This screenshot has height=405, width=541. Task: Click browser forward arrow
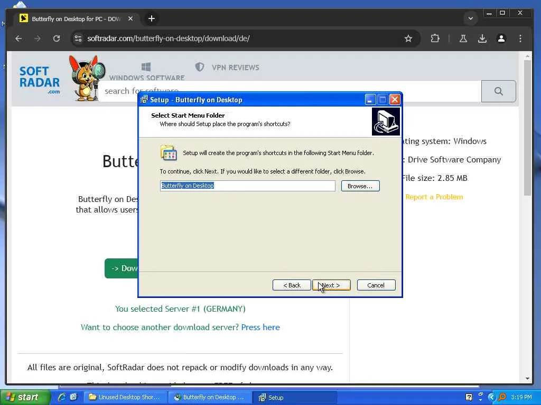(x=38, y=38)
